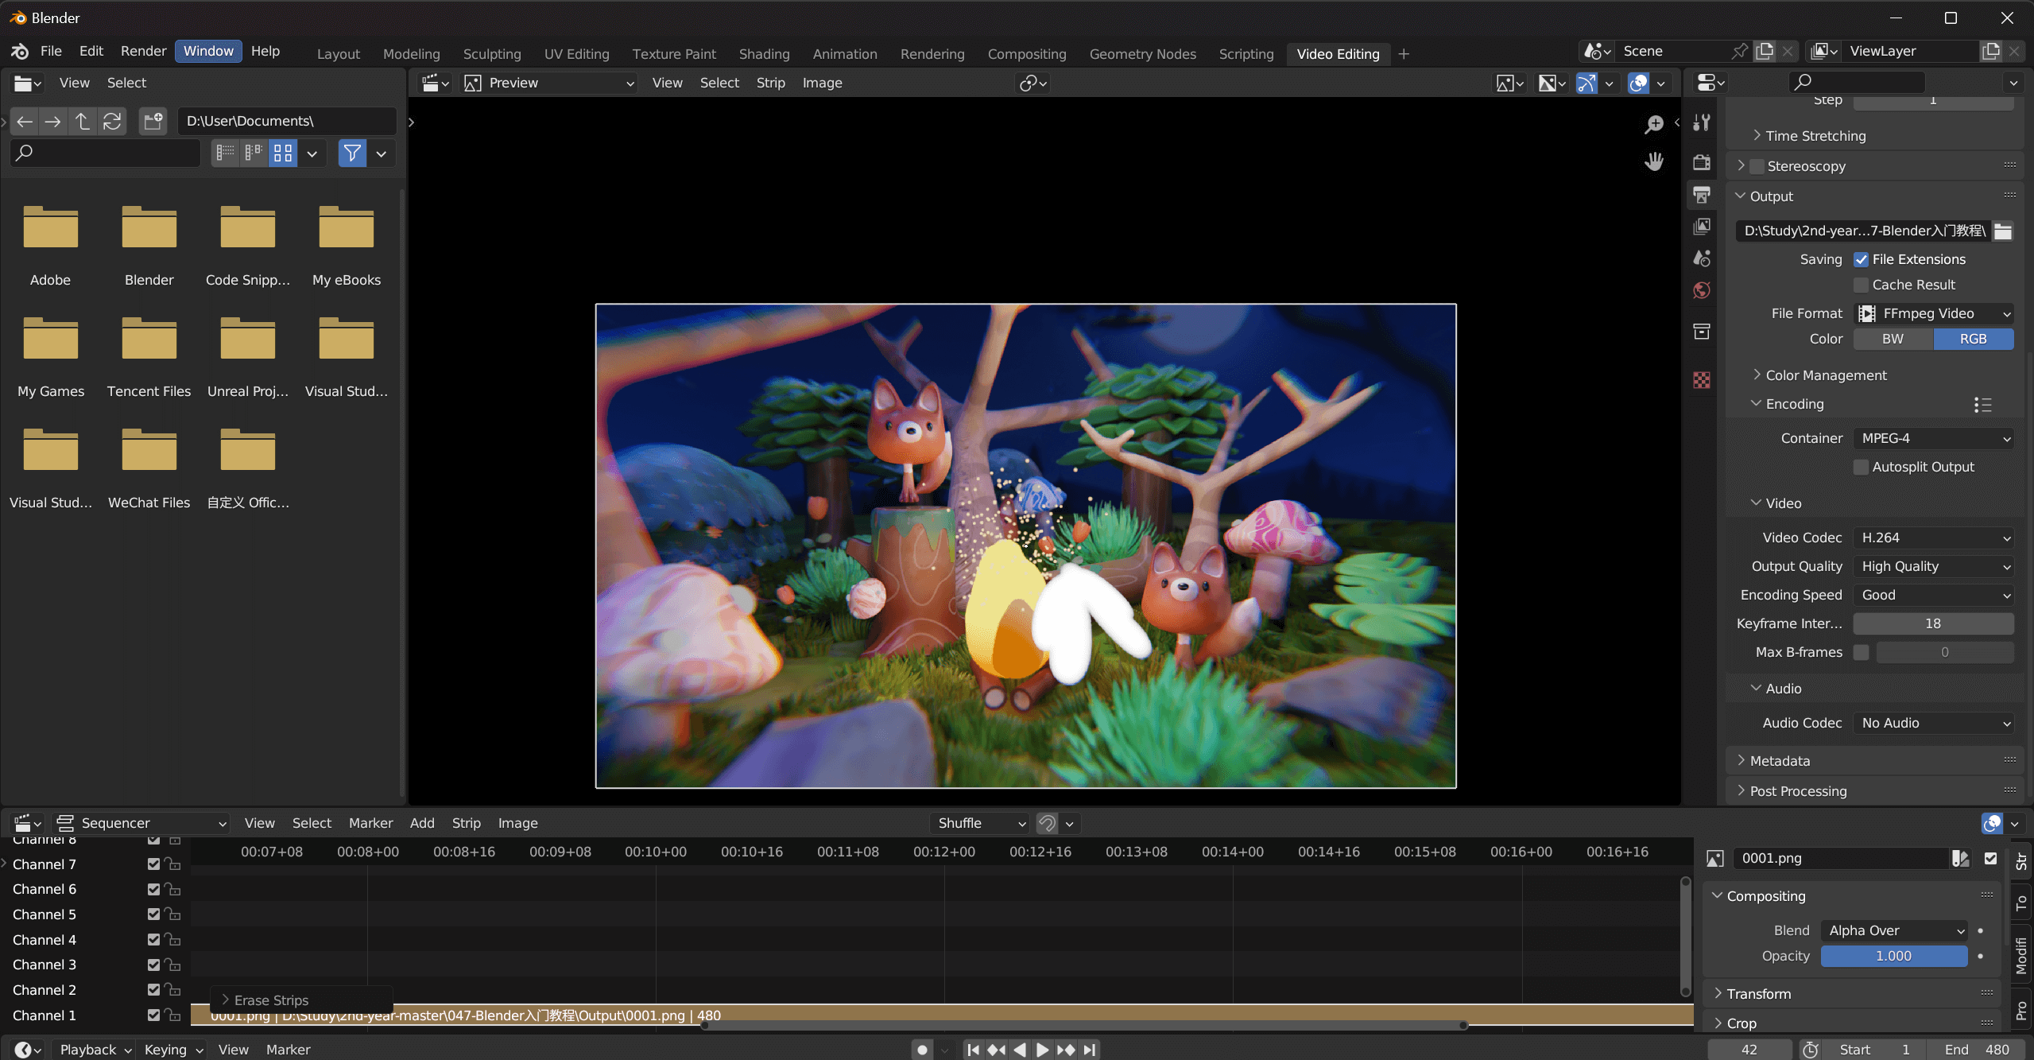
Task: Expand the Color Management panel
Action: click(x=1826, y=375)
